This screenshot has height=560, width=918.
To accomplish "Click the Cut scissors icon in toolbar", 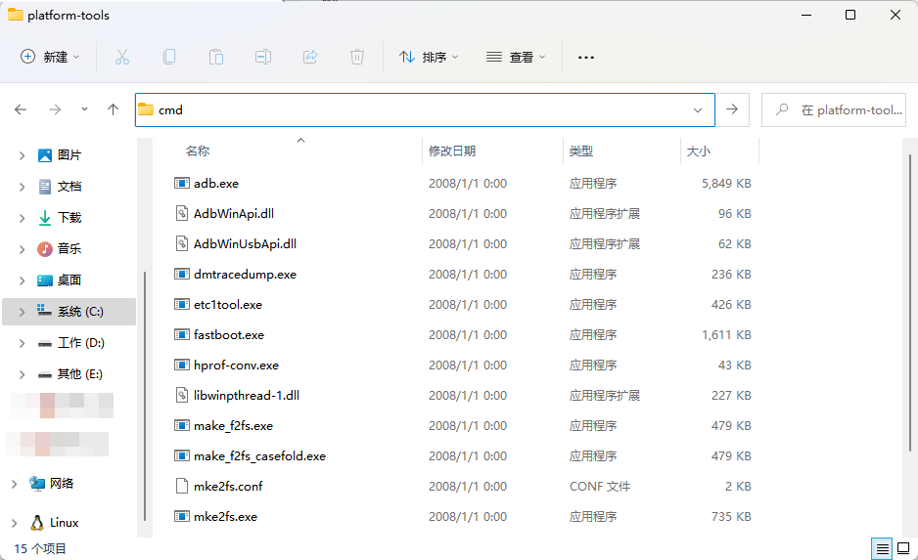I will pyautogui.click(x=122, y=57).
